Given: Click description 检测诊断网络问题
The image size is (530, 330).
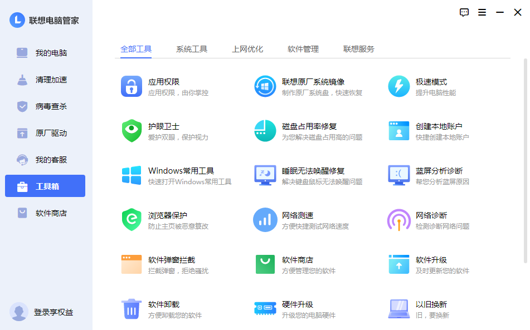Looking at the screenshot, I should coord(443,226).
